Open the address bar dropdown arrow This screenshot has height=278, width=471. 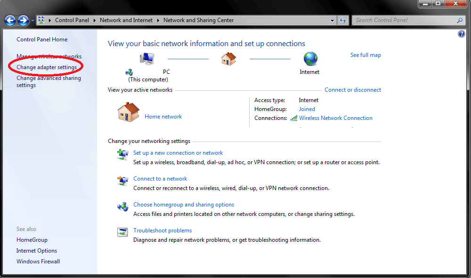(333, 20)
